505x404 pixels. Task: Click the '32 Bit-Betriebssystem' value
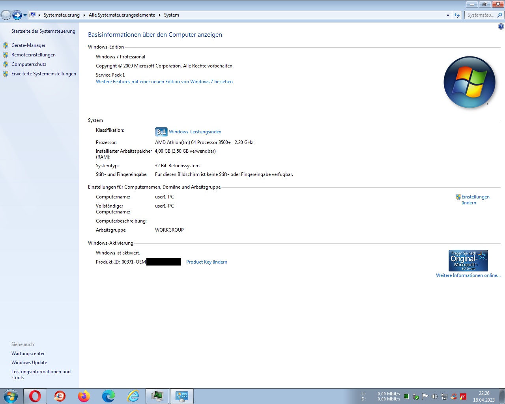(177, 166)
